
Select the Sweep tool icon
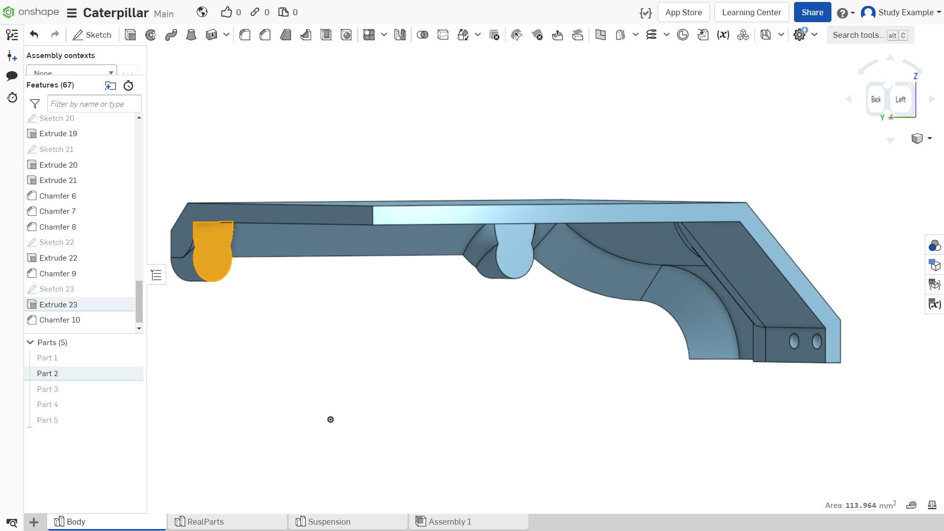pyautogui.click(x=171, y=35)
